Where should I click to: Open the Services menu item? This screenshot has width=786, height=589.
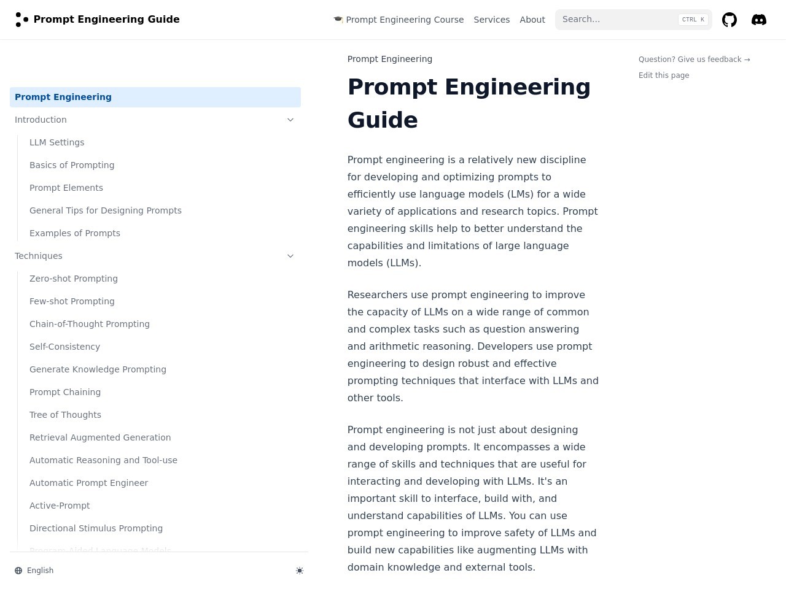491,20
